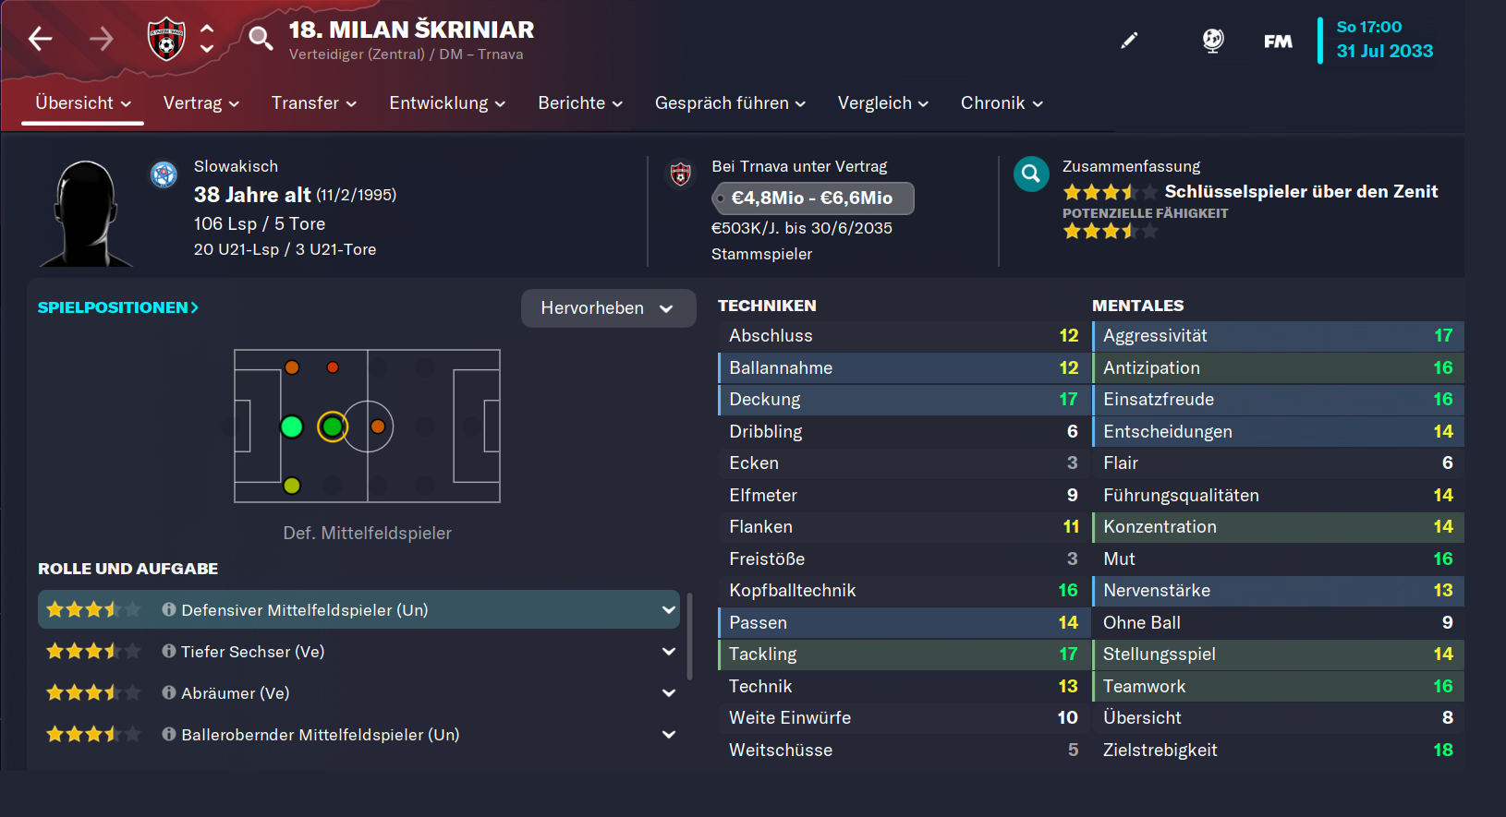
Task: Open the globe world icon
Action: click(1212, 41)
